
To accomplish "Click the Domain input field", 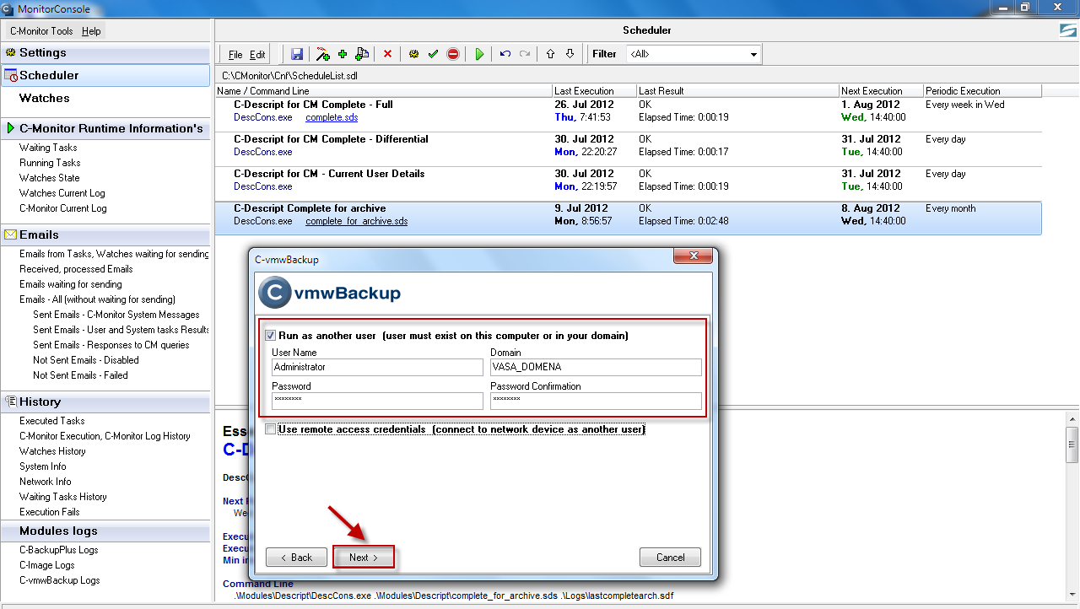I will click(x=596, y=367).
